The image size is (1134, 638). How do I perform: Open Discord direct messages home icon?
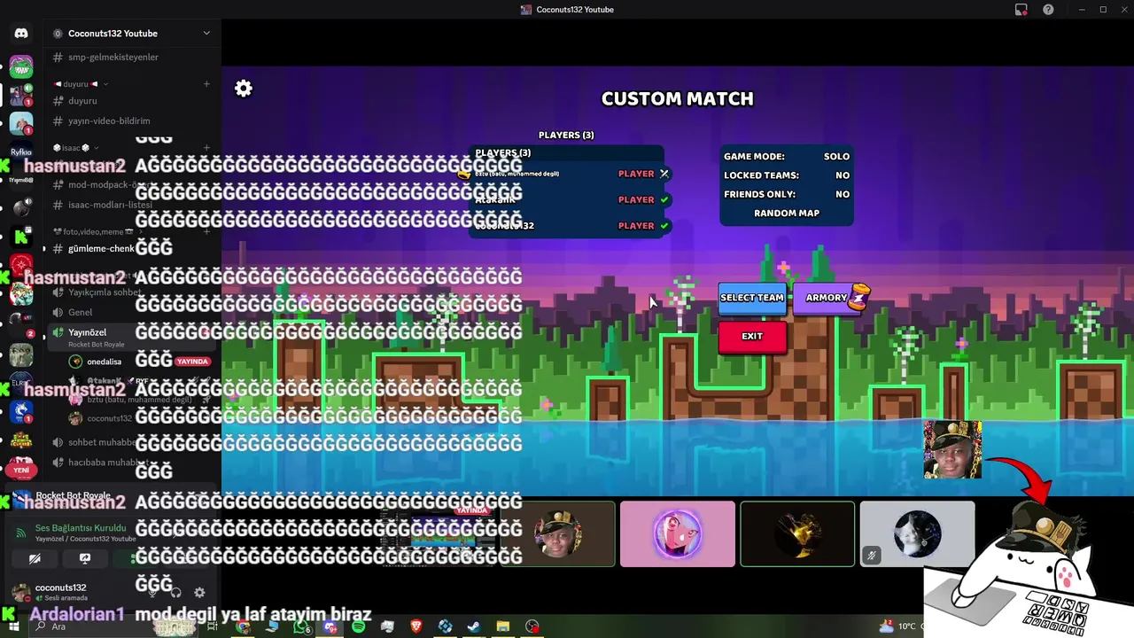[21, 34]
